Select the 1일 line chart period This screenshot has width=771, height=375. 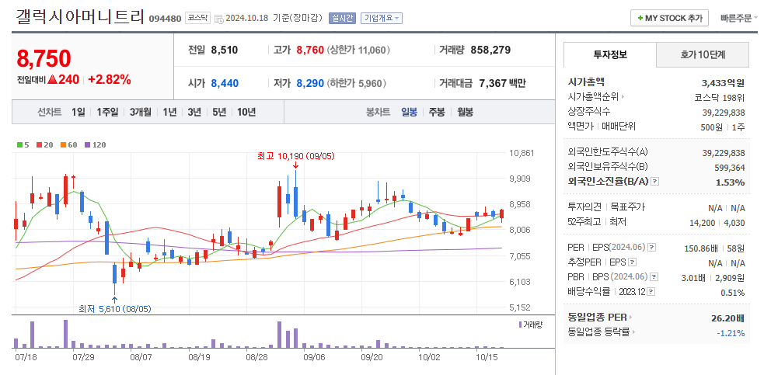(x=78, y=112)
